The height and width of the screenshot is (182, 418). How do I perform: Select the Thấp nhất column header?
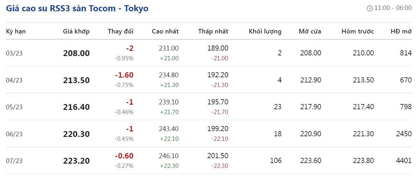(x=213, y=31)
